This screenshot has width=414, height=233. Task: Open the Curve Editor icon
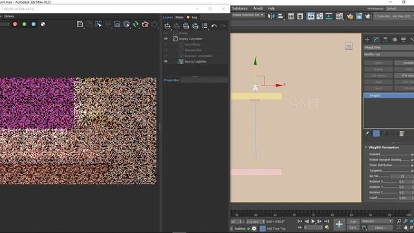click(x=320, y=16)
